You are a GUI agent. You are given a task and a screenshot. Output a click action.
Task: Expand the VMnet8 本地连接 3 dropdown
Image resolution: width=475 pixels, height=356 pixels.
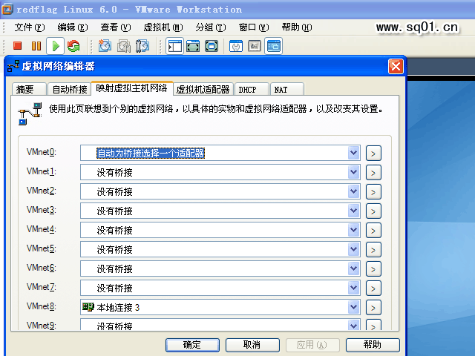point(353,307)
